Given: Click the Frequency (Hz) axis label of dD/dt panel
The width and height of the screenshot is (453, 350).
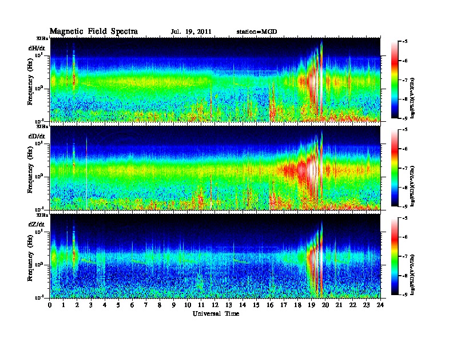Looking at the screenshot, I should tap(30, 170).
